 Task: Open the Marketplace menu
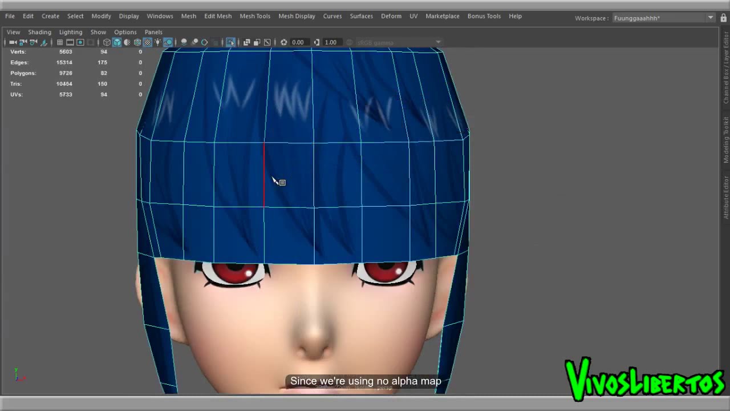tap(443, 16)
